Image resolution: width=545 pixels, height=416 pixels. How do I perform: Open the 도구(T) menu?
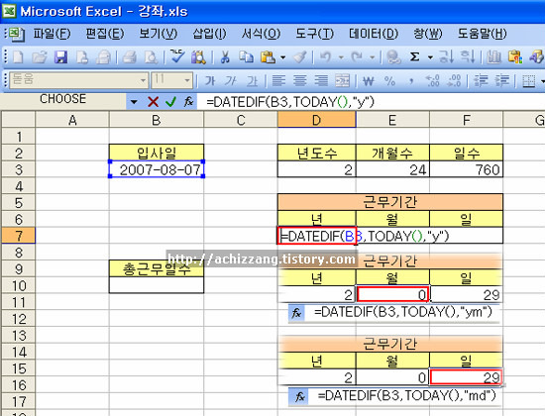point(314,34)
